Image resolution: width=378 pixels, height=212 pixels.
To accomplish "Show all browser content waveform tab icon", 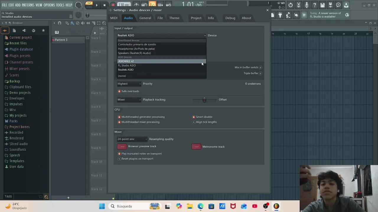I will pos(5,30).
